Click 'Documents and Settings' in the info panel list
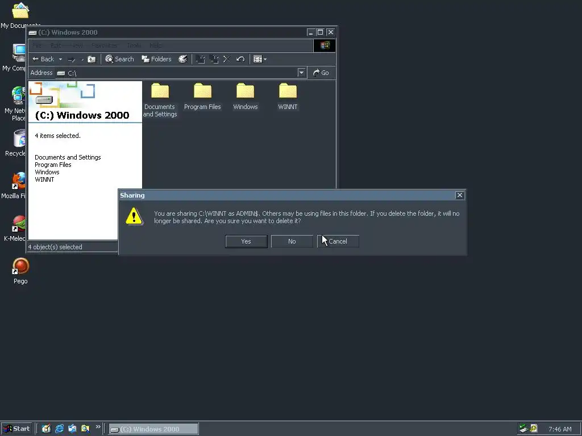This screenshot has width=582, height=436. pos(68,157)
